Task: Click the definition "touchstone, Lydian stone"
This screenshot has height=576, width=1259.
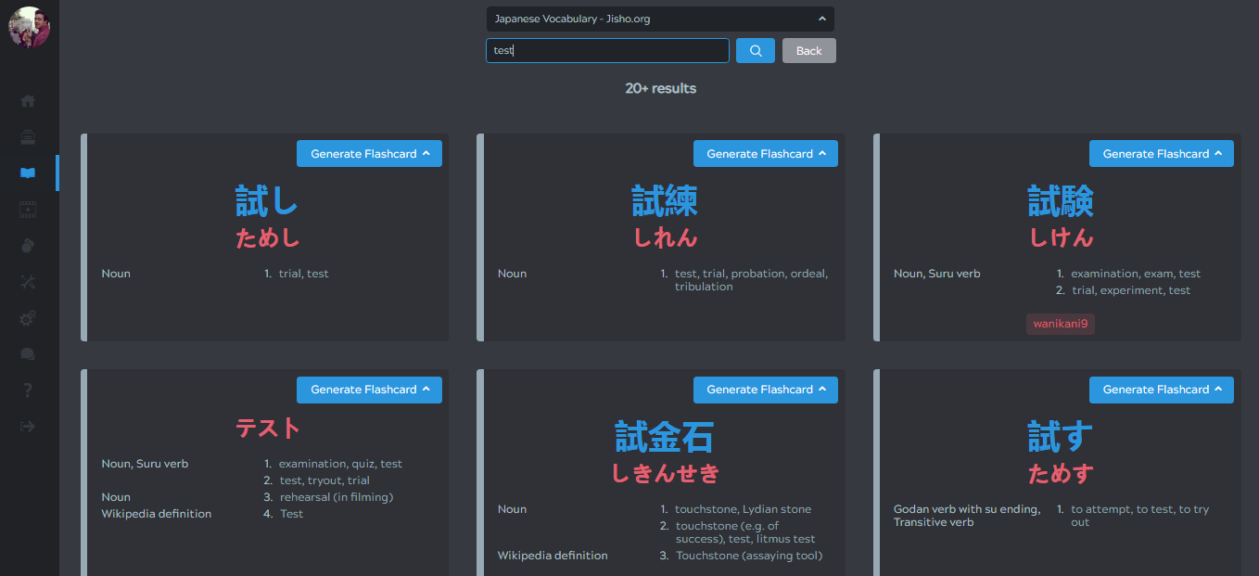Action: click(x=743, y=509)
